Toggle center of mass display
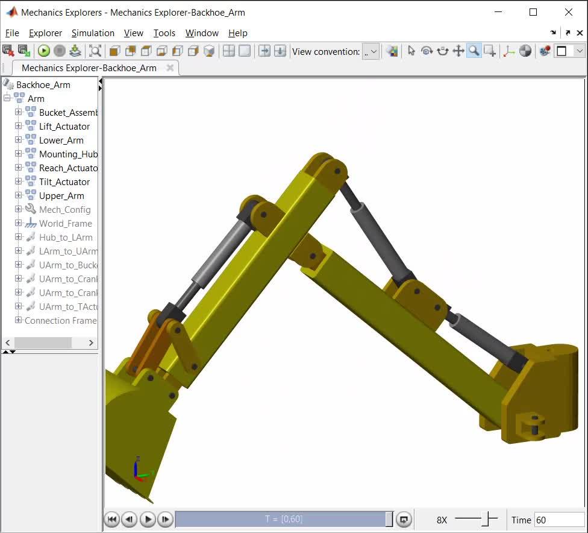This screenshot has width=588, height=533. (525, 51)
